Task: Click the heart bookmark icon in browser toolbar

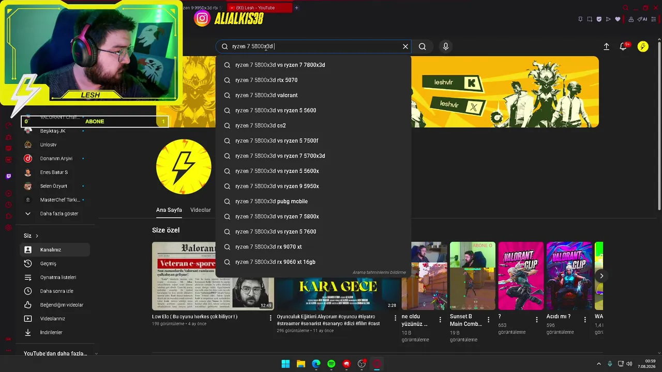Action: pyautogui.click(x=618, y=19)
